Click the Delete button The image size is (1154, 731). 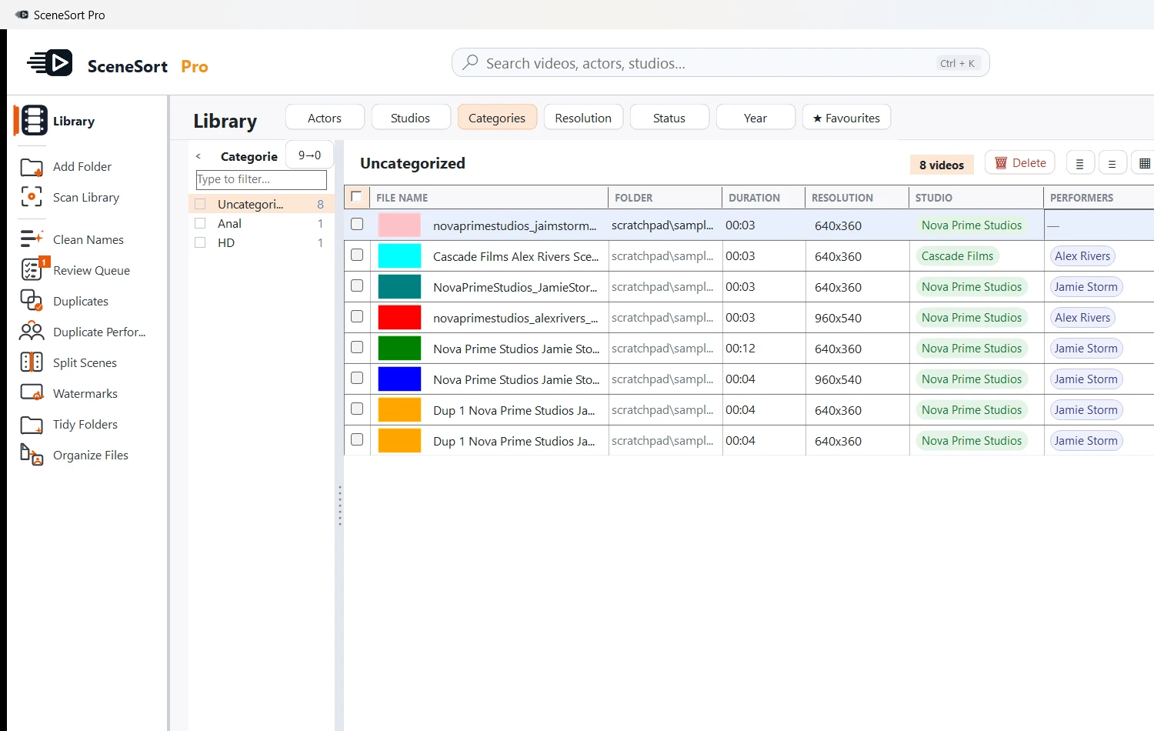click(1020, 163)
